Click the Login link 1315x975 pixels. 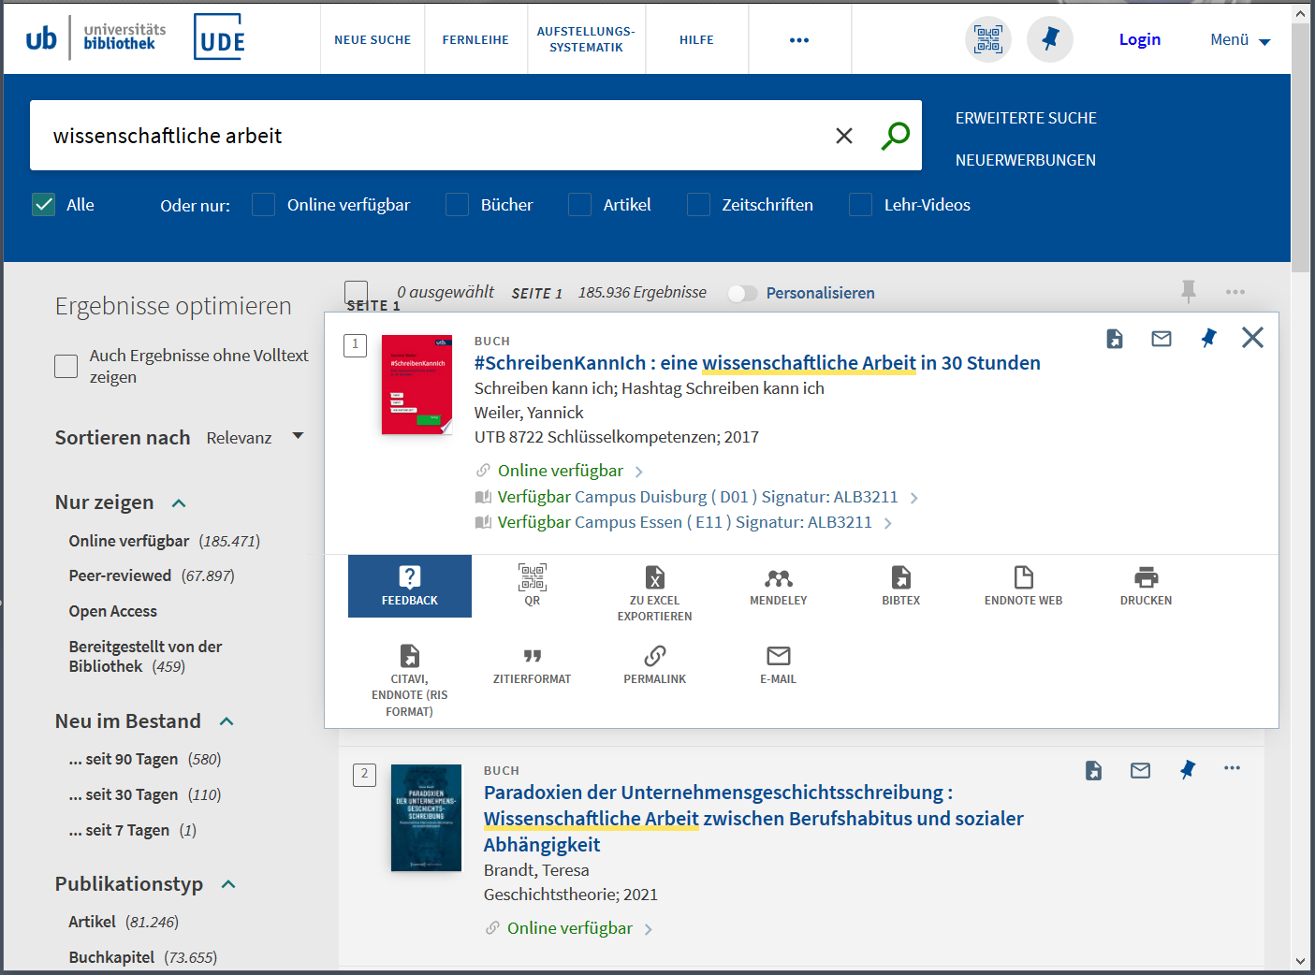(1139, 39)
